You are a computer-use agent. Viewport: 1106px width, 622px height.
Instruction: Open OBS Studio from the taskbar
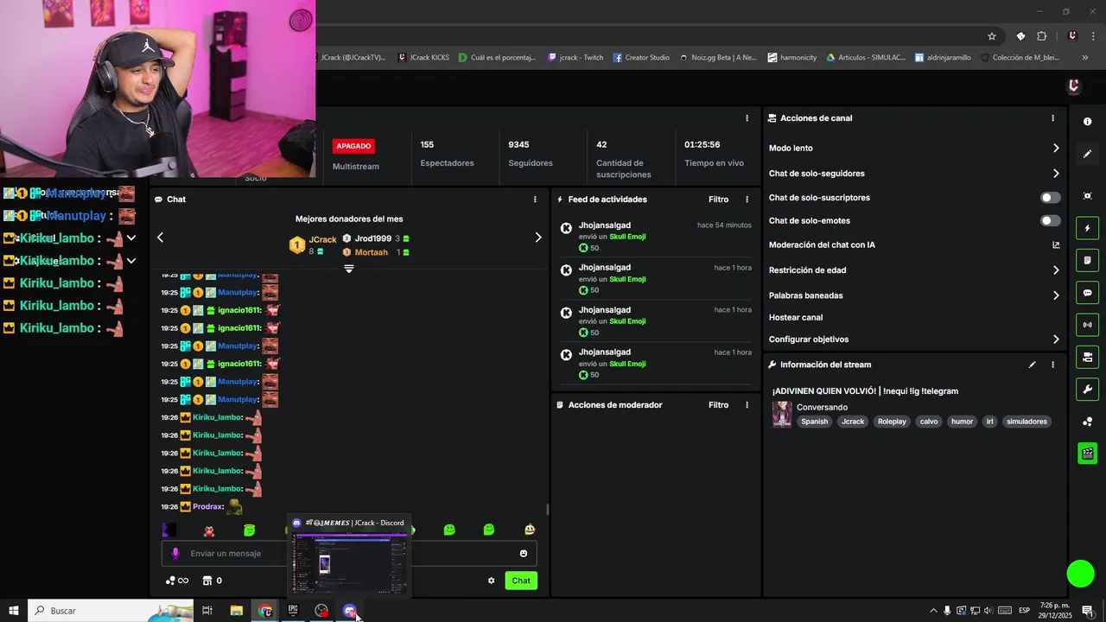(321, 611)
